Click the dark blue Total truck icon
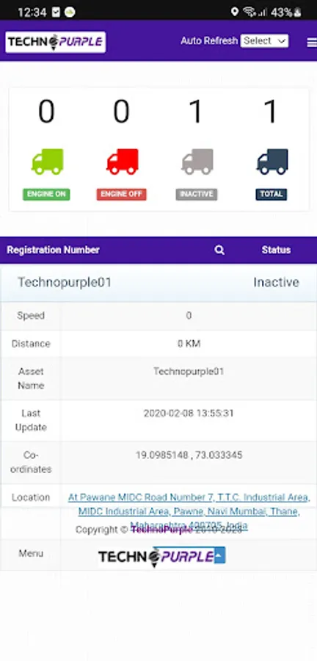This screenshot has height=661, width=317. point(272,162)
